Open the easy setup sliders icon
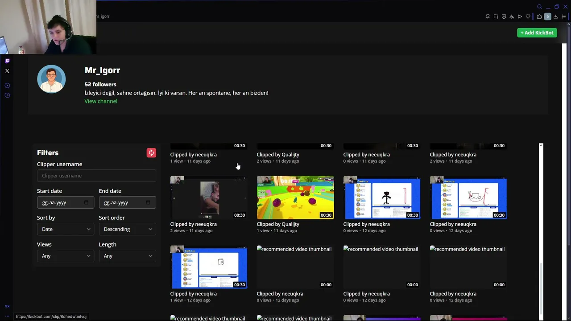Image resolution: width=571 pixels, height=321 pixels. click(563, 16)
